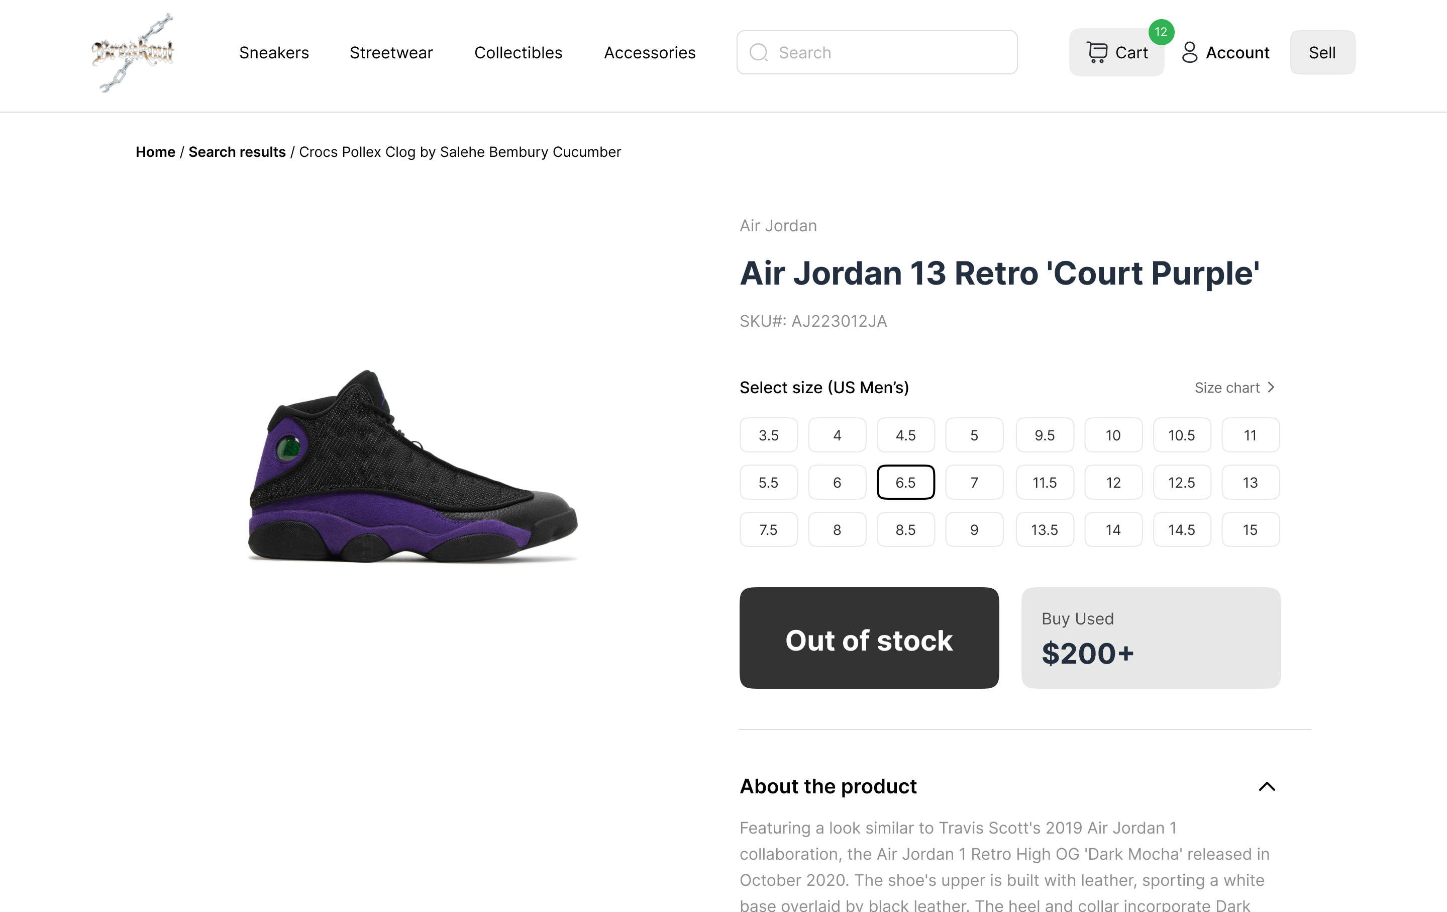Choose size 15

pos(1250,529)
